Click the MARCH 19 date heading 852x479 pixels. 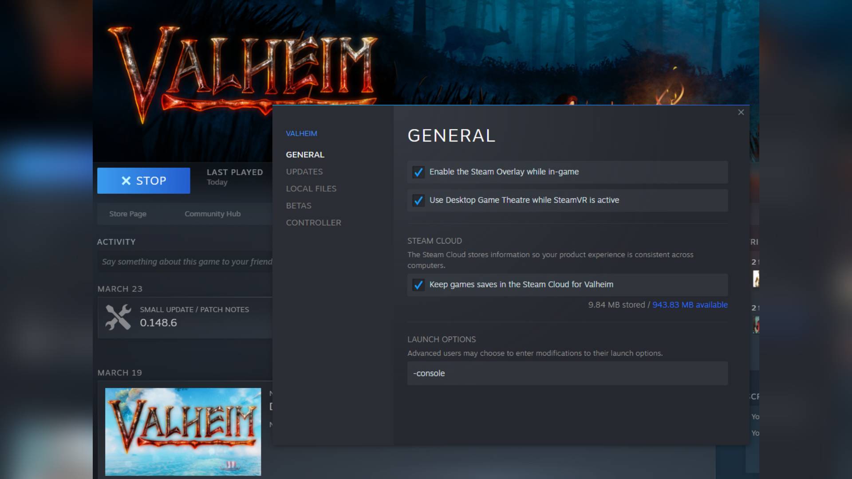120,373
